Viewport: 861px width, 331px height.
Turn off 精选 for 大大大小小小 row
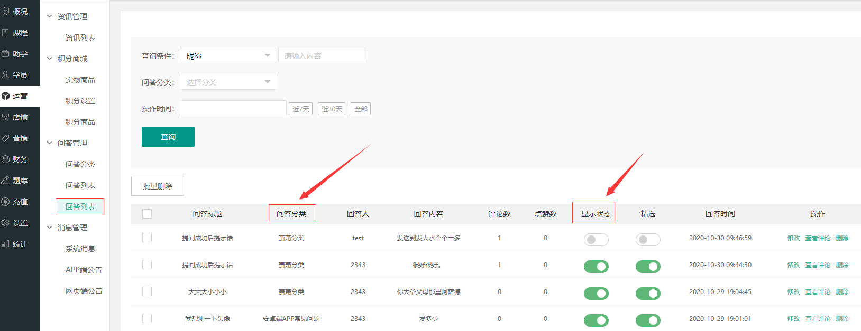coord(648,294)
